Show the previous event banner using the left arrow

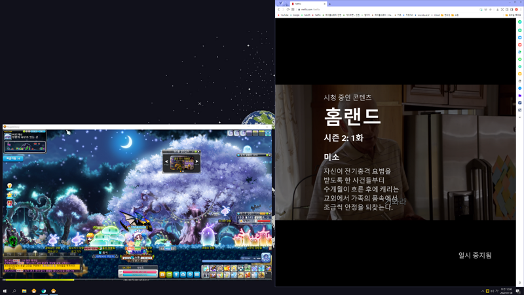166,161
